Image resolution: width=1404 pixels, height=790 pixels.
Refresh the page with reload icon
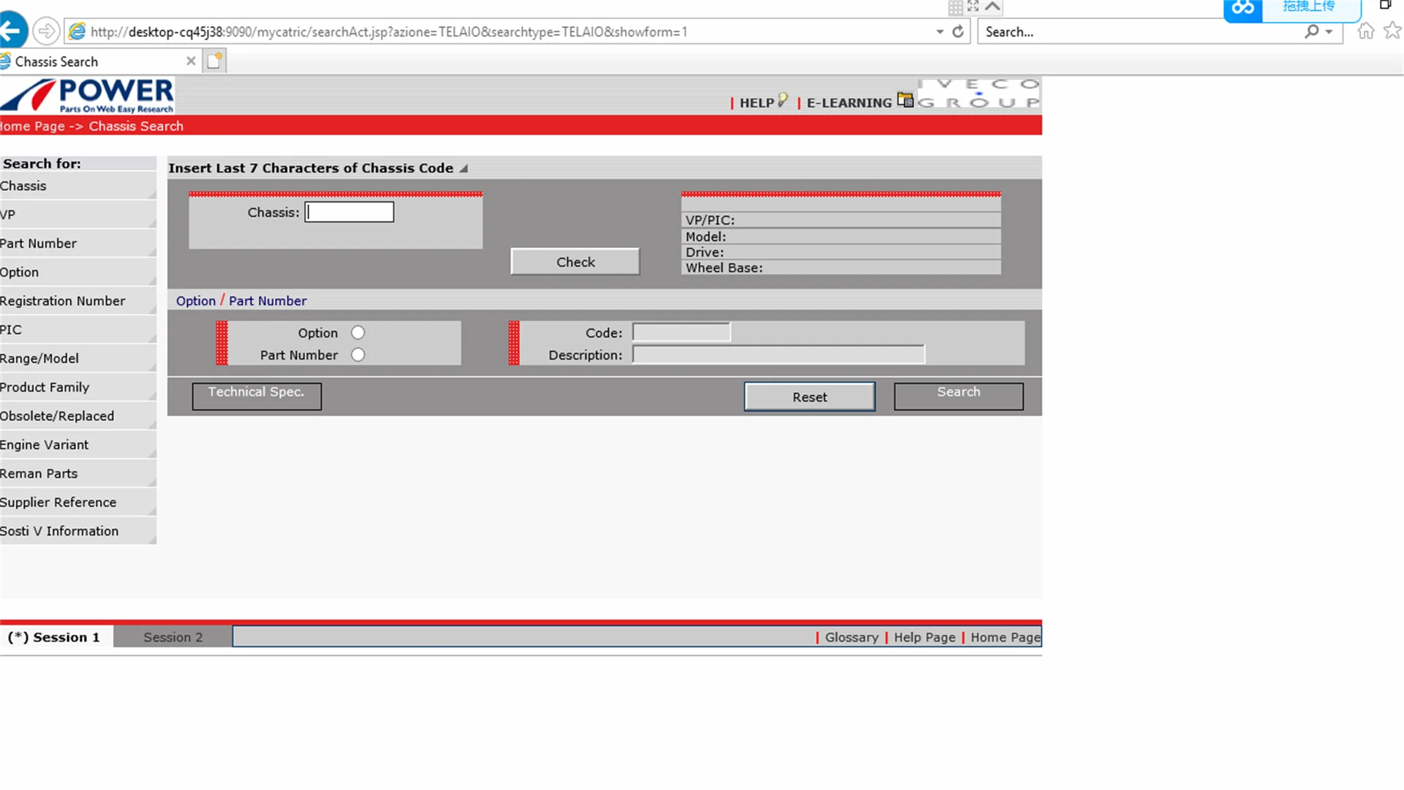958,31
